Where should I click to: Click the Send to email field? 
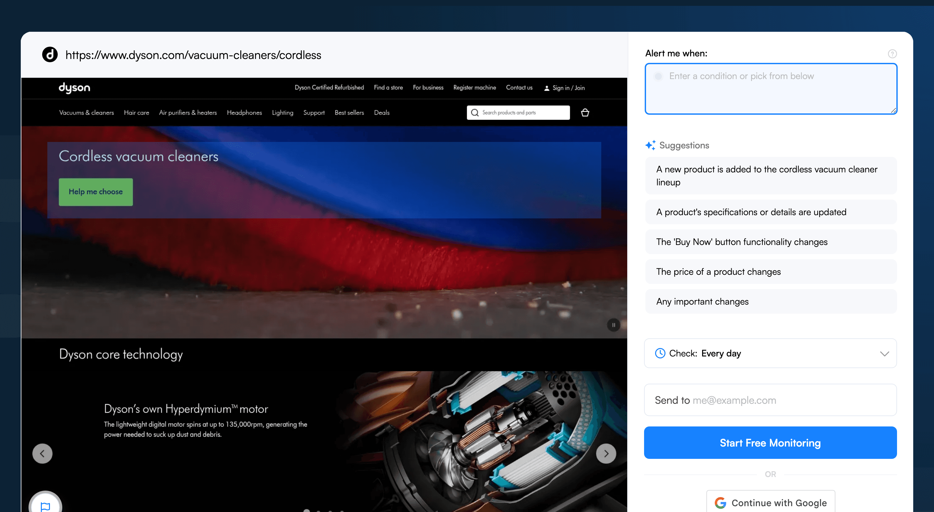pos(770,400)
